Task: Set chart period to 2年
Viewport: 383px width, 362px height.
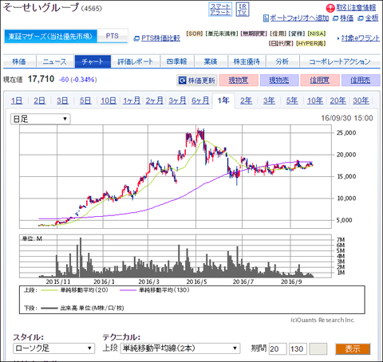Action: coord(246,100)
